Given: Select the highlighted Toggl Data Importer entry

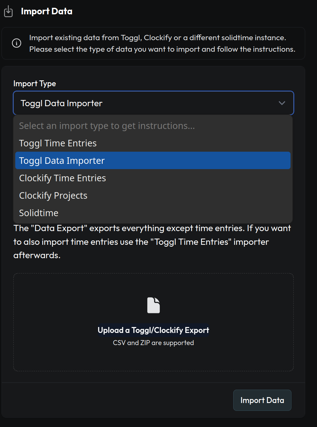Looking at the screenshot, I should pos(62,160).
